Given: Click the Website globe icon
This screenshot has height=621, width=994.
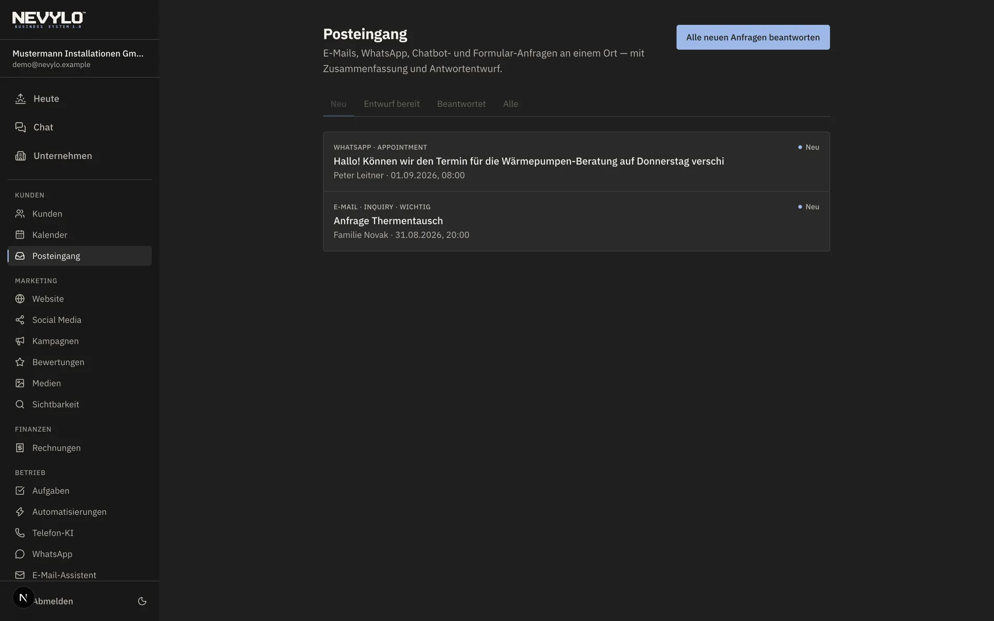Looking at the screenshot, I should point(20,299).
